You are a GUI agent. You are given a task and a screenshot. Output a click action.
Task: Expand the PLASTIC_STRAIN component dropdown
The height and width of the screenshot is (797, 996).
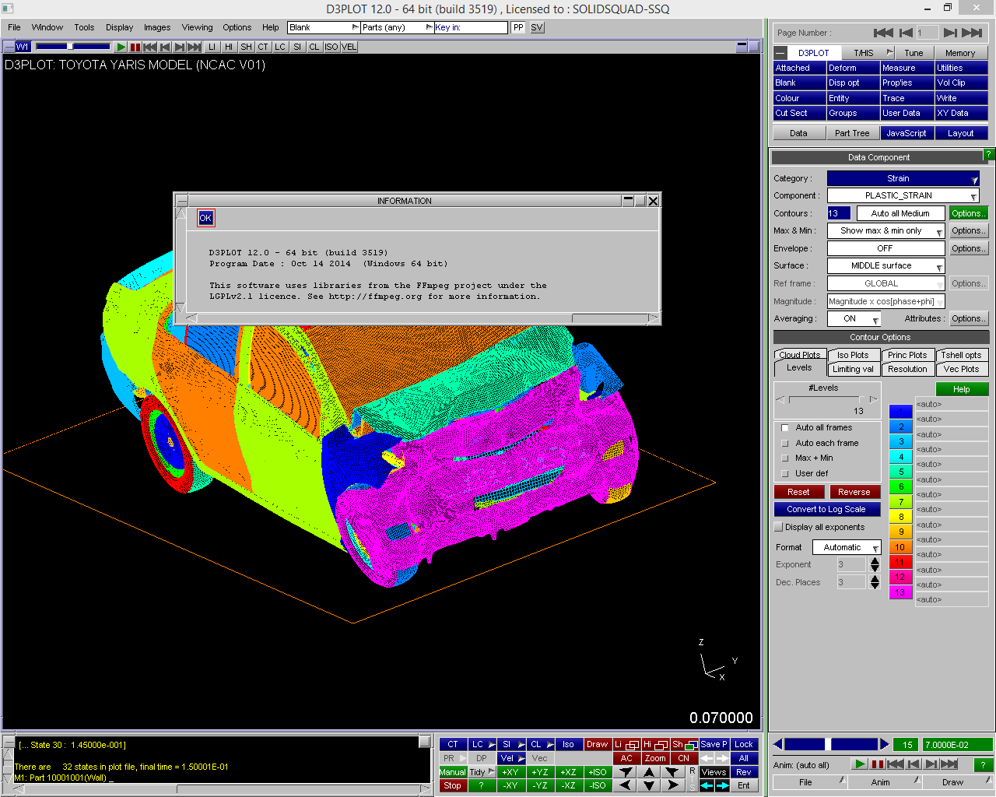[903, 195]
